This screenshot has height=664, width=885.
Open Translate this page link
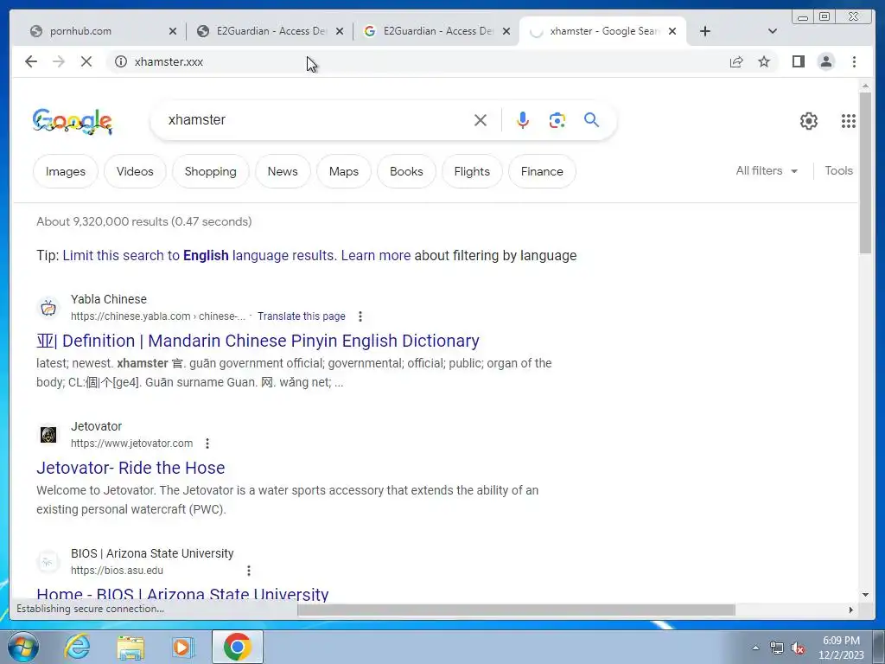click(x=302, y=316)
